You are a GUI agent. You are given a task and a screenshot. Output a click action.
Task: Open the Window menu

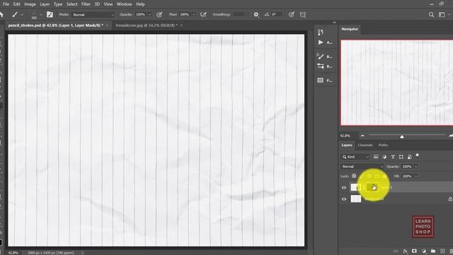coord(125,4)
